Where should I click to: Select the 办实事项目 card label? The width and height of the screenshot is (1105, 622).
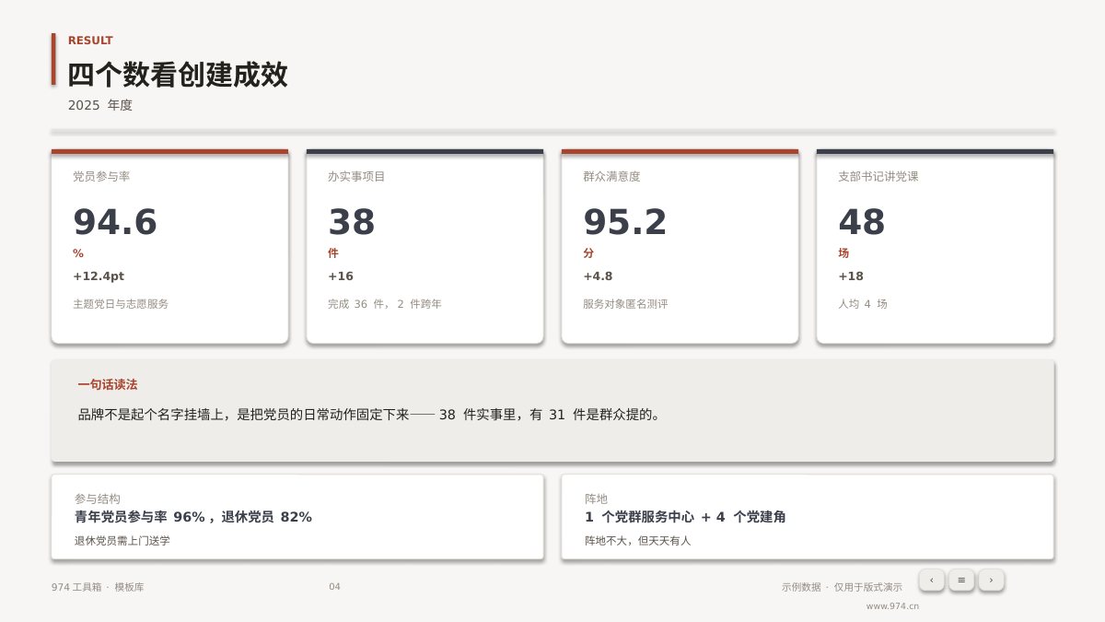click(356, 176)
